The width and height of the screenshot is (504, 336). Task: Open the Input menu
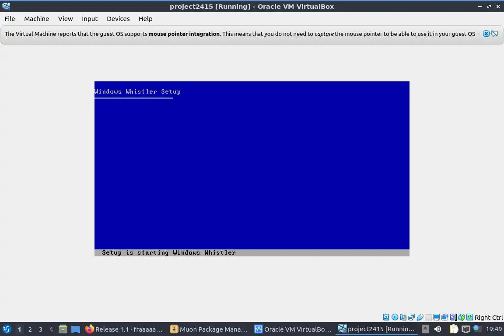[x=89, y=19]
